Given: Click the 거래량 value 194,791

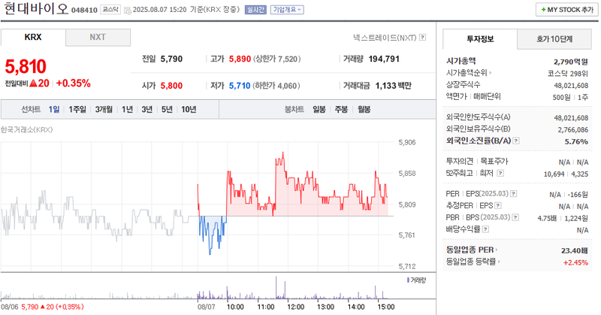Looking at the screenshot, I should [384, 59].
